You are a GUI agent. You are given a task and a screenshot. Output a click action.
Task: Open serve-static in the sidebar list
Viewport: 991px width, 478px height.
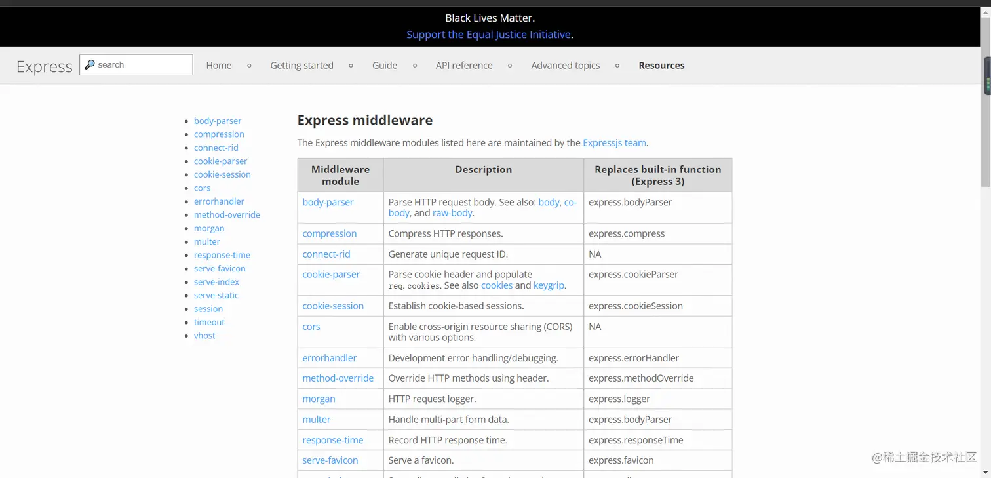(216, 295)
